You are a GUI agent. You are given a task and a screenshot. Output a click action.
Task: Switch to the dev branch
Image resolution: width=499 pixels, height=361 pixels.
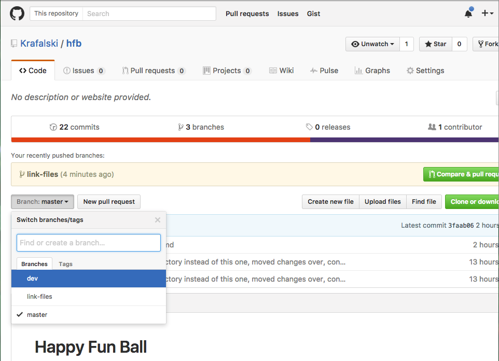(x=89, y=279)
